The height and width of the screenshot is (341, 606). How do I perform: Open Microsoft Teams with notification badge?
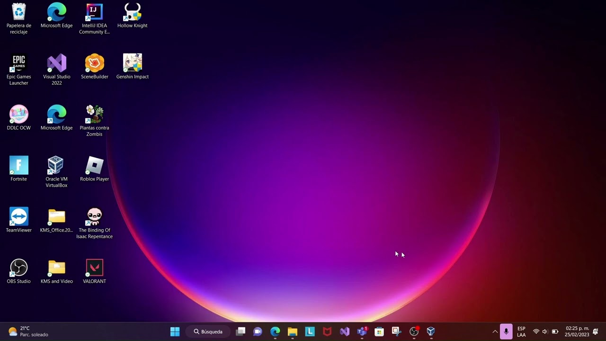pos(362,332)
